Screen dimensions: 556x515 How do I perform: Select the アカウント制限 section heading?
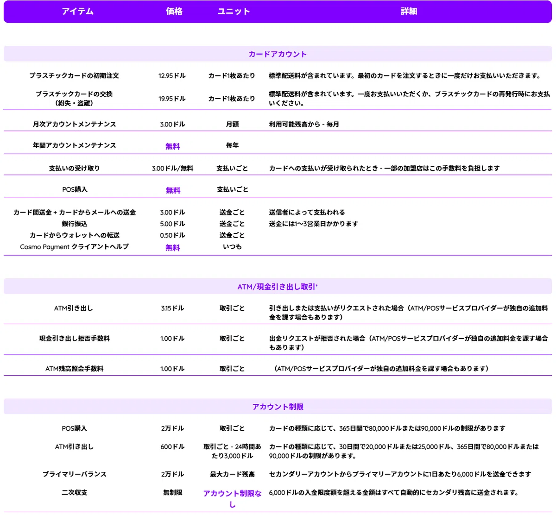(x=278, y=407)
